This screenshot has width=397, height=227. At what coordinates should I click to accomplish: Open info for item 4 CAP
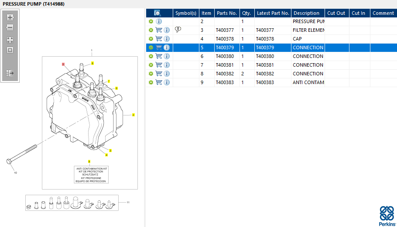167,39
